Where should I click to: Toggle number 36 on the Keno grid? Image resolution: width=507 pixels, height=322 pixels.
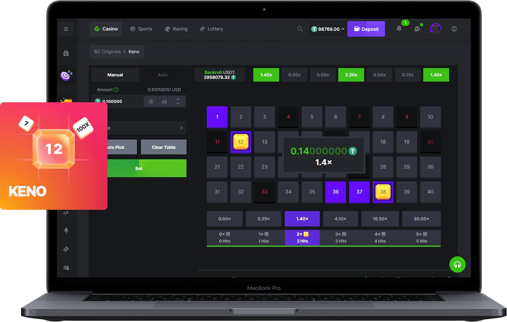click(x=336, y=192)
